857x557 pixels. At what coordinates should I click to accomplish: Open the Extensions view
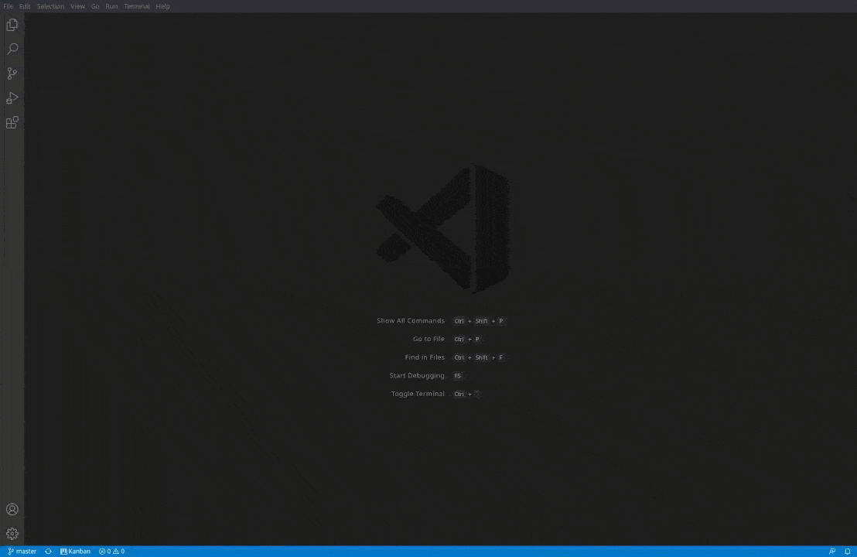click(12, 122)
